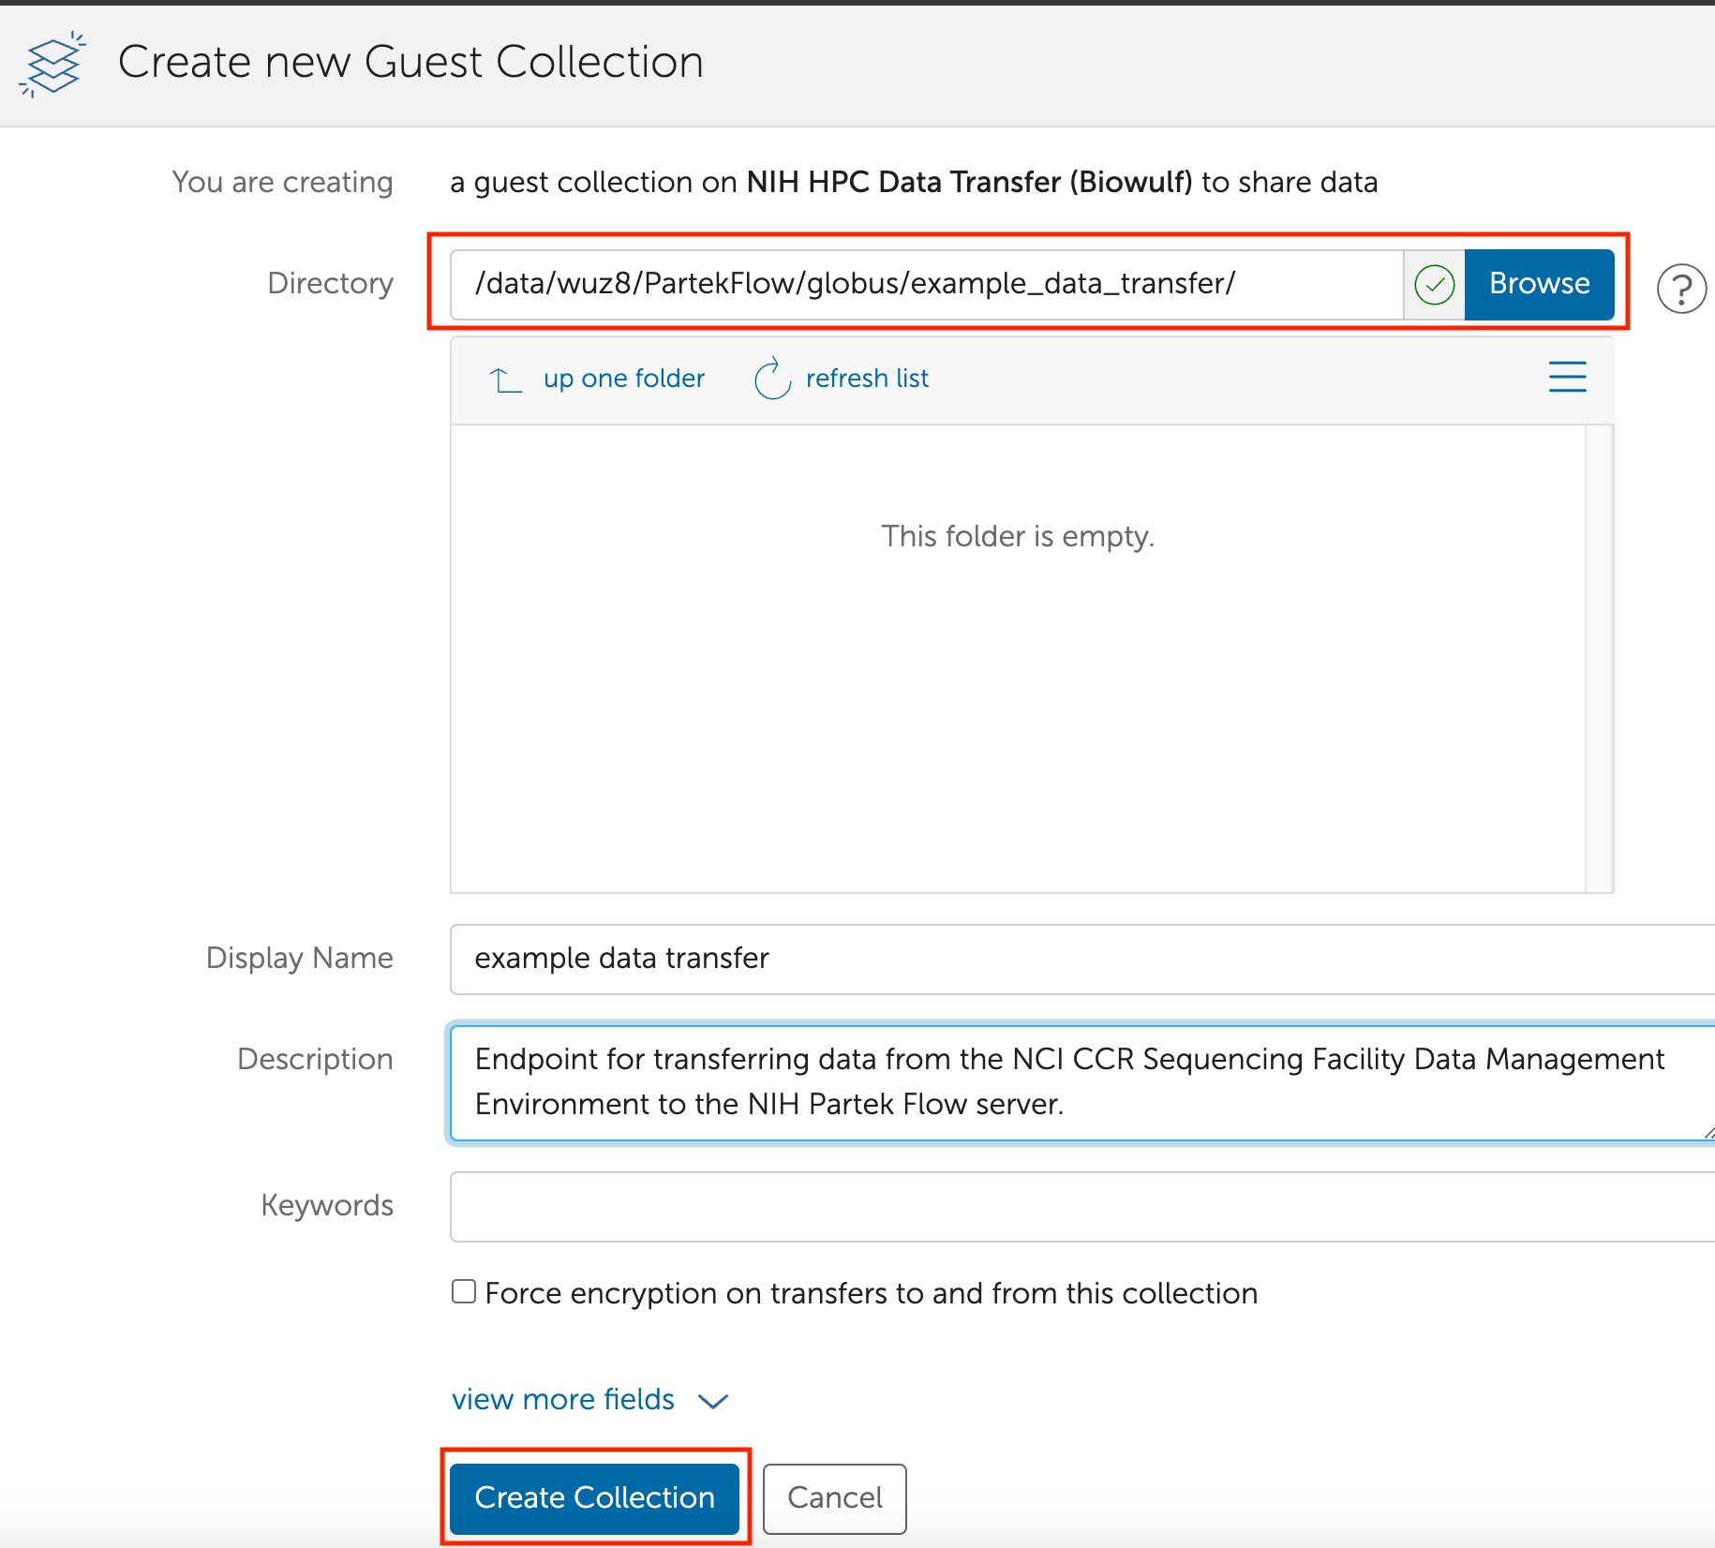This screenshot has width=1715, height=1548.
Task: Click the Create Collection button
Action: [594, 1497]
